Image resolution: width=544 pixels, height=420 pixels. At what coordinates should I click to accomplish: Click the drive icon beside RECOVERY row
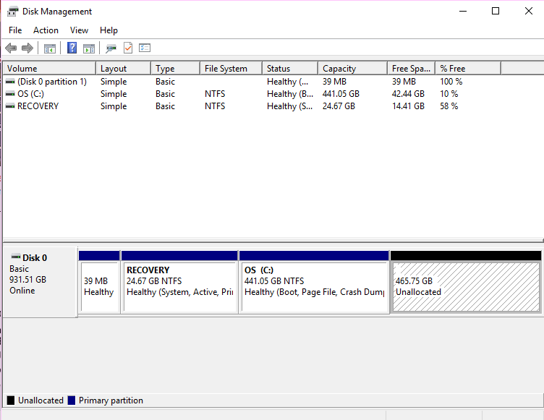click(10, 106)
